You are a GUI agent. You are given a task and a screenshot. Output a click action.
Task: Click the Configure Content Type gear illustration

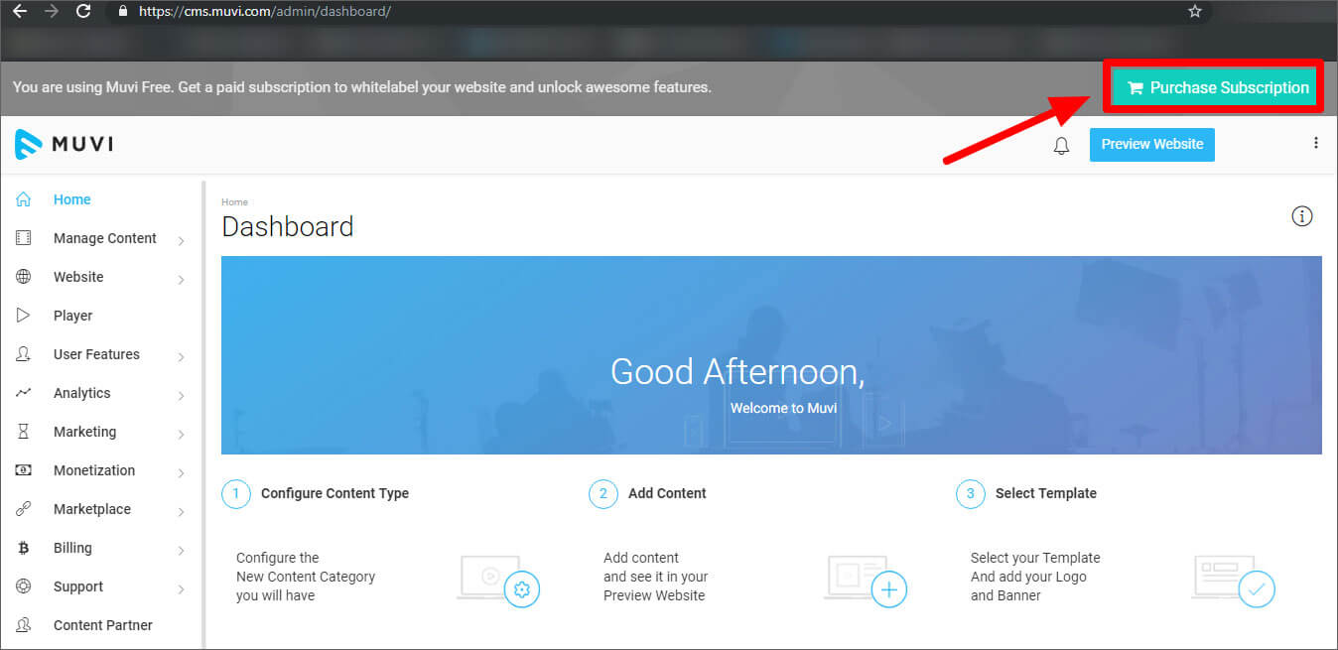click(498, 581)
